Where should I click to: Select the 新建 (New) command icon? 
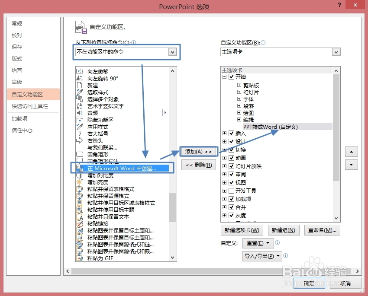tap(95, 85)
